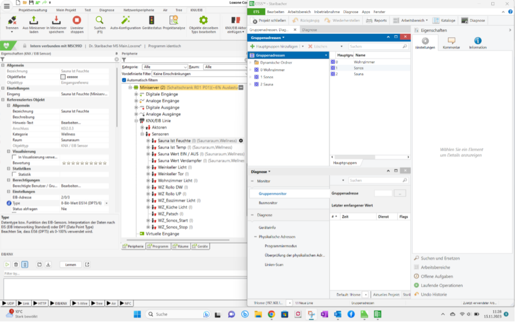516x323 pixels.
Task: Click Hauptgruppen hinzufügen button
Action: (275, 46)
